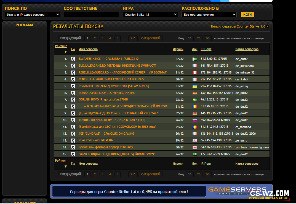This screenshot has width=296, height=204.
Task: Click the Pakistan flag icon in row 1
Action: (x=195, y=59)
